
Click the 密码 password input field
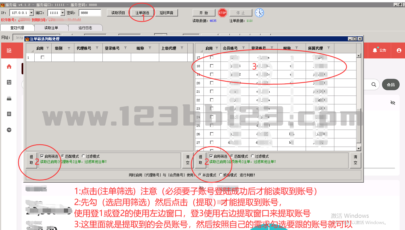90,13
